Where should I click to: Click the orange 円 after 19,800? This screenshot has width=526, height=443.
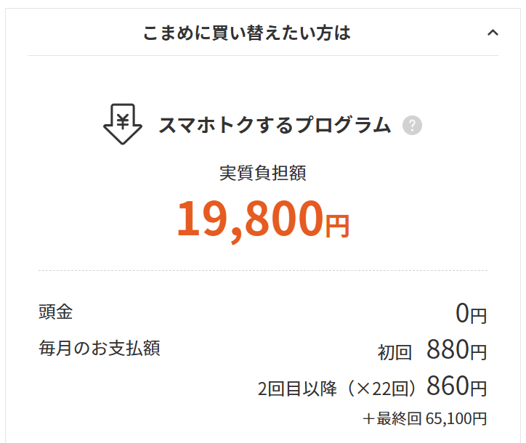click(x=336, y=226)
